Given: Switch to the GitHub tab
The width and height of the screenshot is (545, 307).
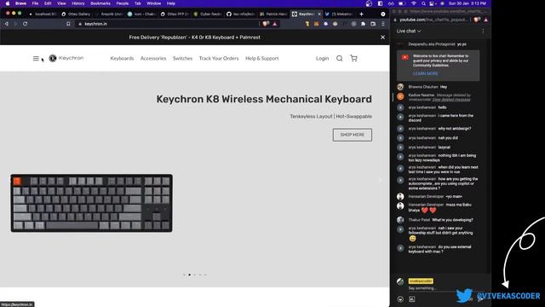Looking at the screenshot, I should (240, 14).
